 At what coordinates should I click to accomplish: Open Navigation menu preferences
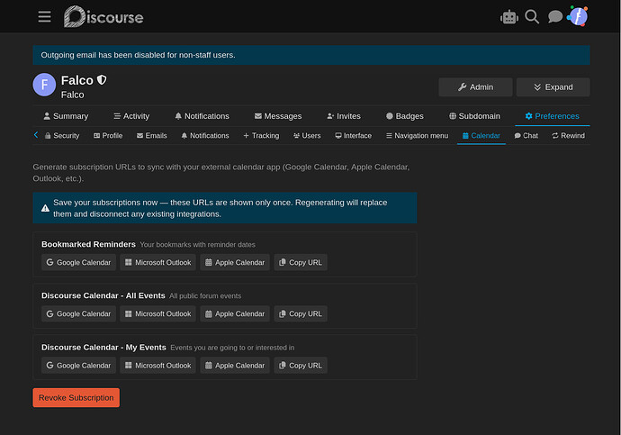(417, 135)
